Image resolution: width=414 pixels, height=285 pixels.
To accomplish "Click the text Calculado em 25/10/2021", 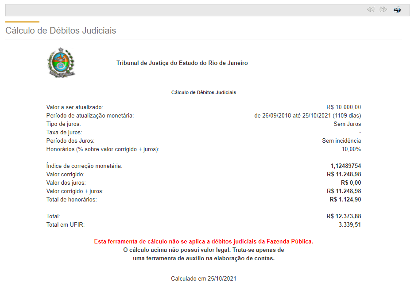I will click(x=204, y=279).
